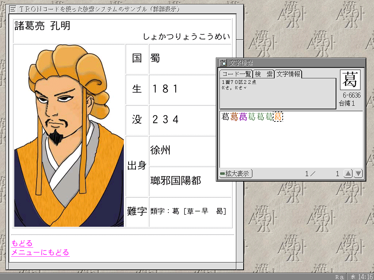Follow the メニューにもどる link
The image size is (374, 280).
click(40, 252)
